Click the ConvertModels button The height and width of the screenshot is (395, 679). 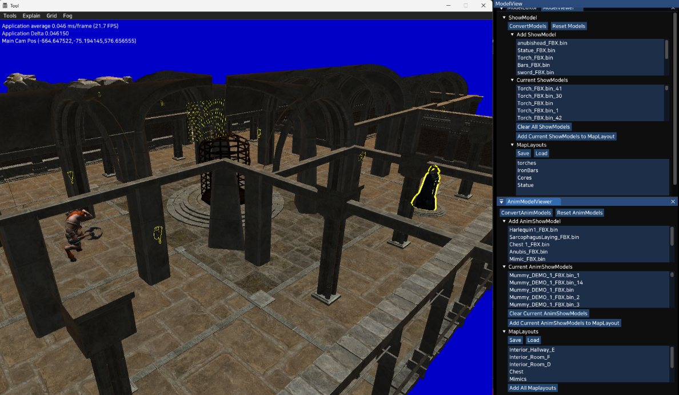pyautogui.click(x=528, y=26)
